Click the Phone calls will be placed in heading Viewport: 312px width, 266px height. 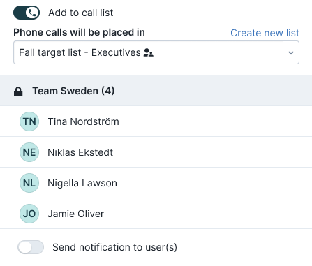click(x=79, y=32)
